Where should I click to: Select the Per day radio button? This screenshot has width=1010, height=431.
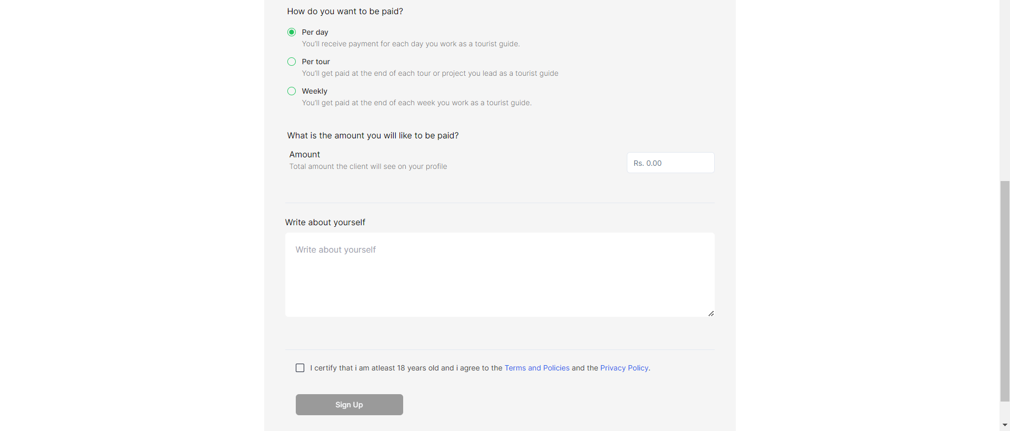pos(292,32)
